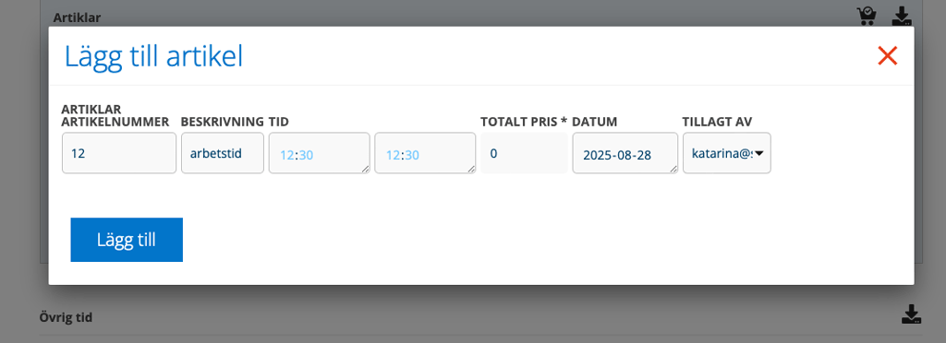The height and width of the screenshot is (343, 946).
Task: Click the Artikelnummer field containing 12
Action: coord(119,153)
